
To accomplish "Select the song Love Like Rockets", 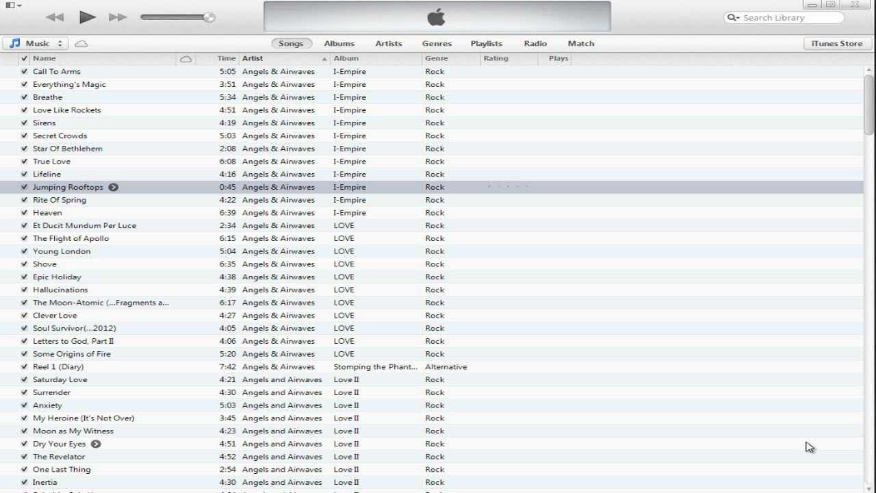I will pyautogui.click(x=67, y=110).
